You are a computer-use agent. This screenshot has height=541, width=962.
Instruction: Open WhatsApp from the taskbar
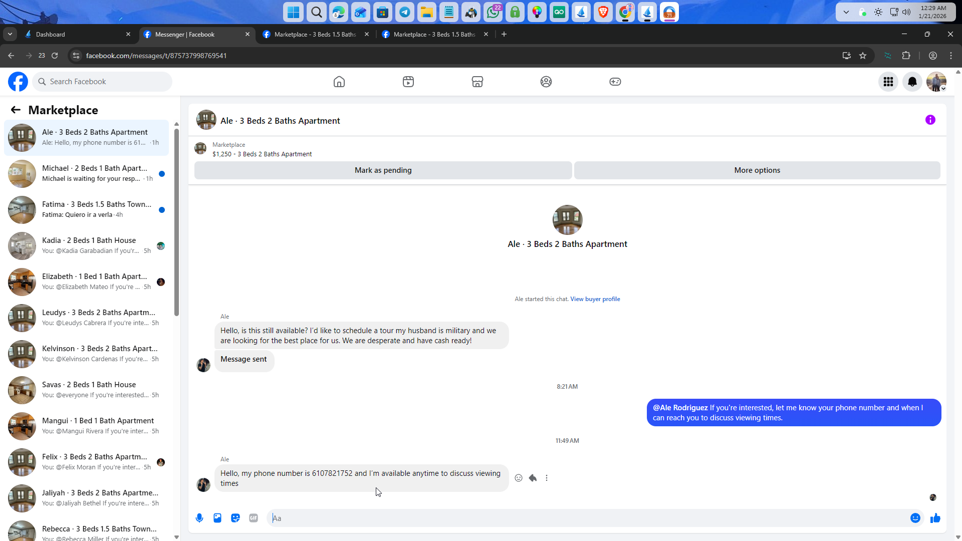click(x=493, y=12)
